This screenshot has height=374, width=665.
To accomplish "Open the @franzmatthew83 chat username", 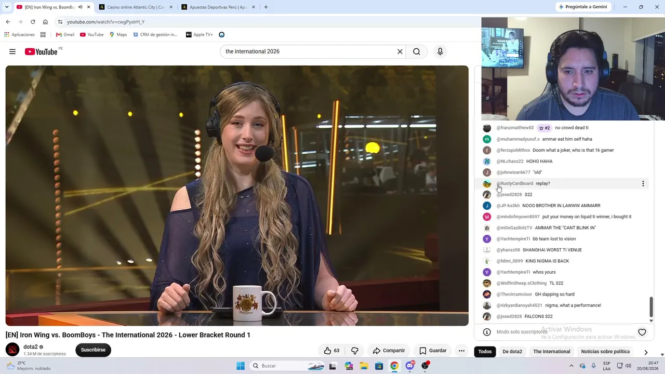I will click(515, 128).
